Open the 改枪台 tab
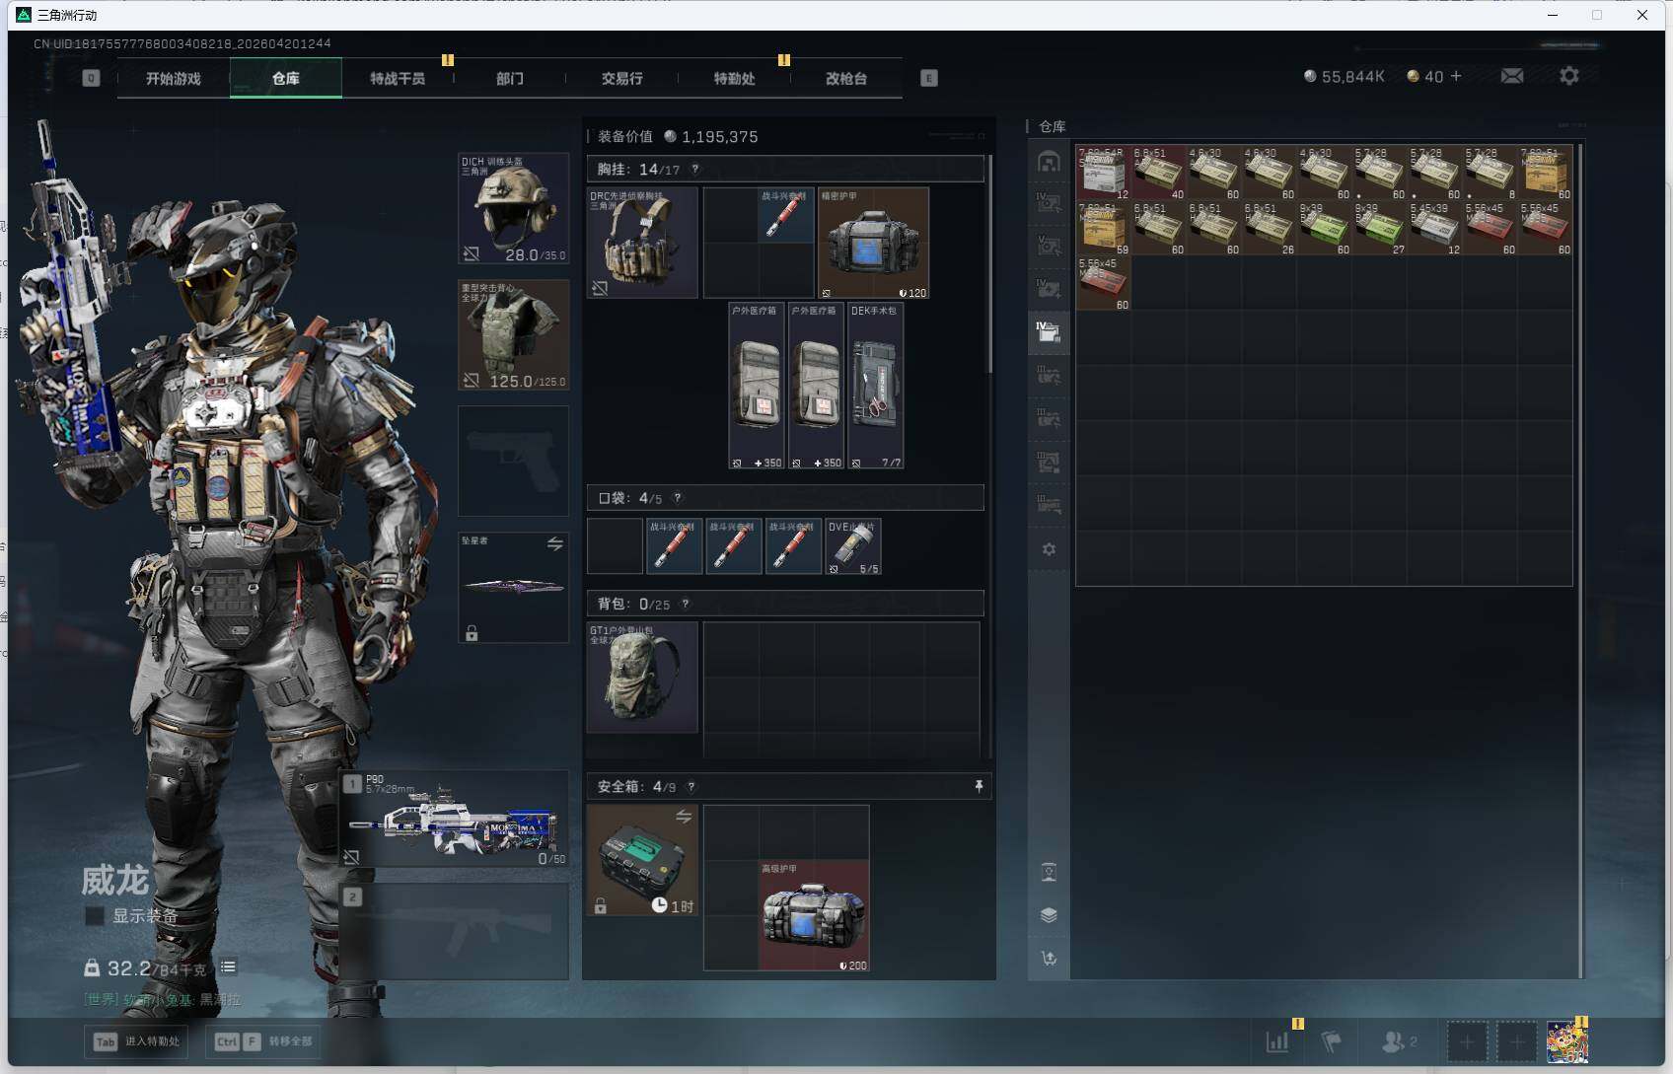 click(846, 78)
